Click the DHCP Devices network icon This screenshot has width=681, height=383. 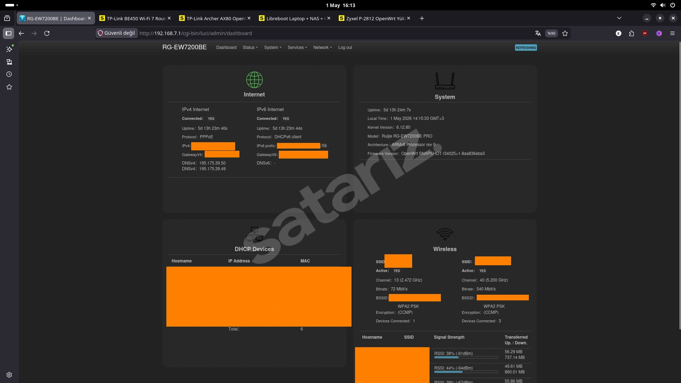255,234
